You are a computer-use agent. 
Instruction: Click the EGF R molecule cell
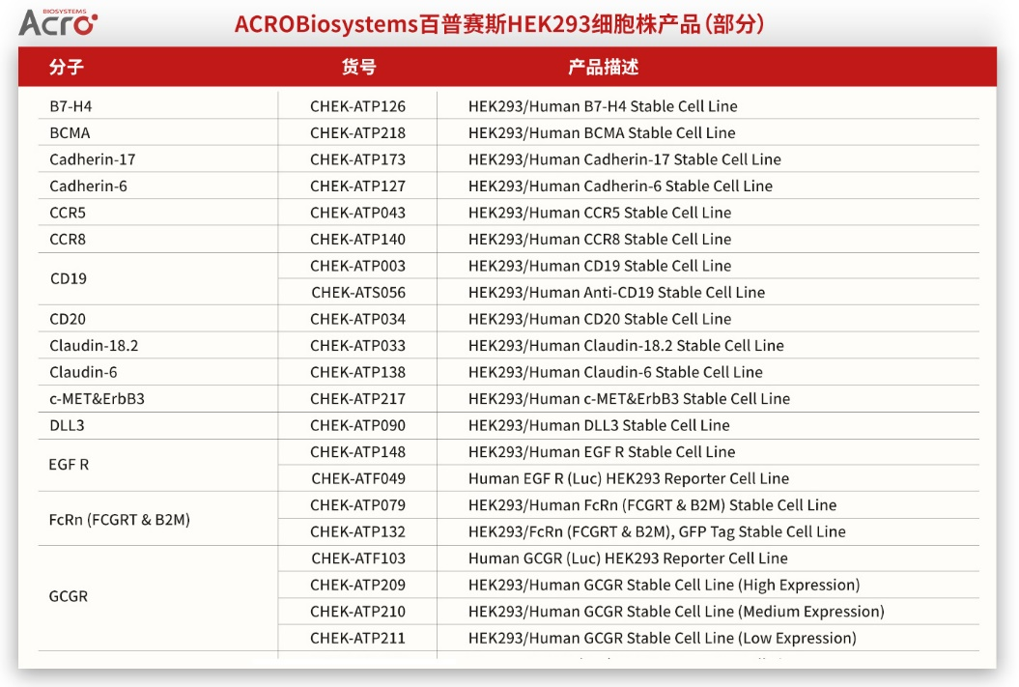[x=69, y=465]
